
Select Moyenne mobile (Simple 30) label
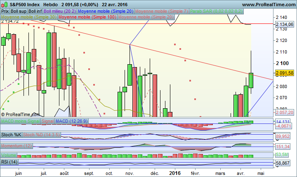tap(28, 17)
